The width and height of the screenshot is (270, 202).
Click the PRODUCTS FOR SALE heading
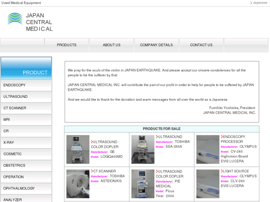[162, 129]
